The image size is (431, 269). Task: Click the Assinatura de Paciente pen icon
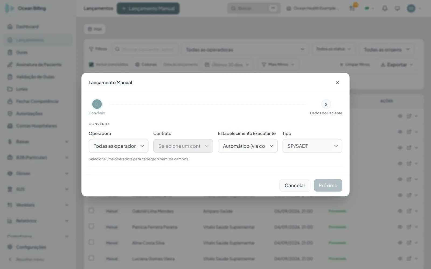(x=10, y=65)
